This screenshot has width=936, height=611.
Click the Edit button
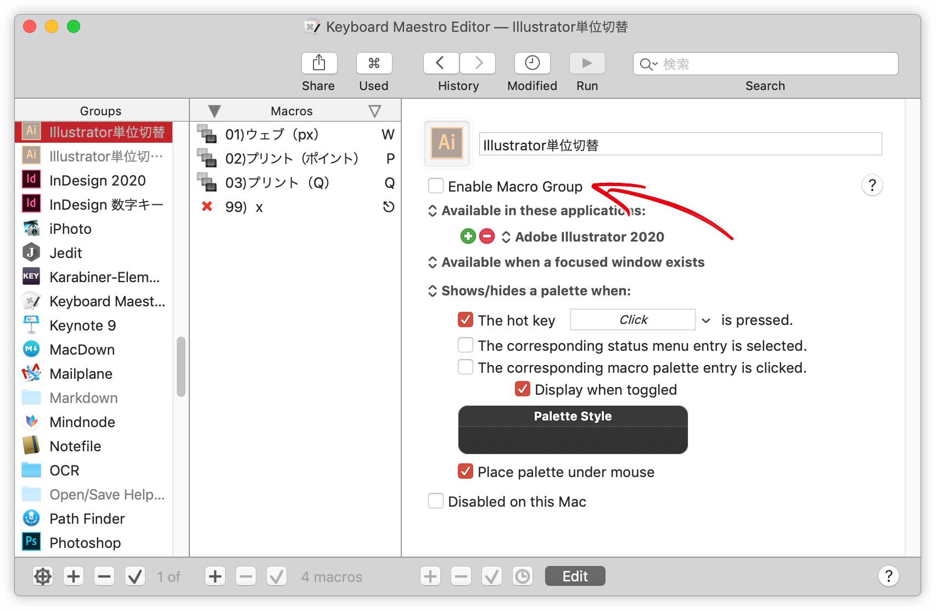coord(575,576)
